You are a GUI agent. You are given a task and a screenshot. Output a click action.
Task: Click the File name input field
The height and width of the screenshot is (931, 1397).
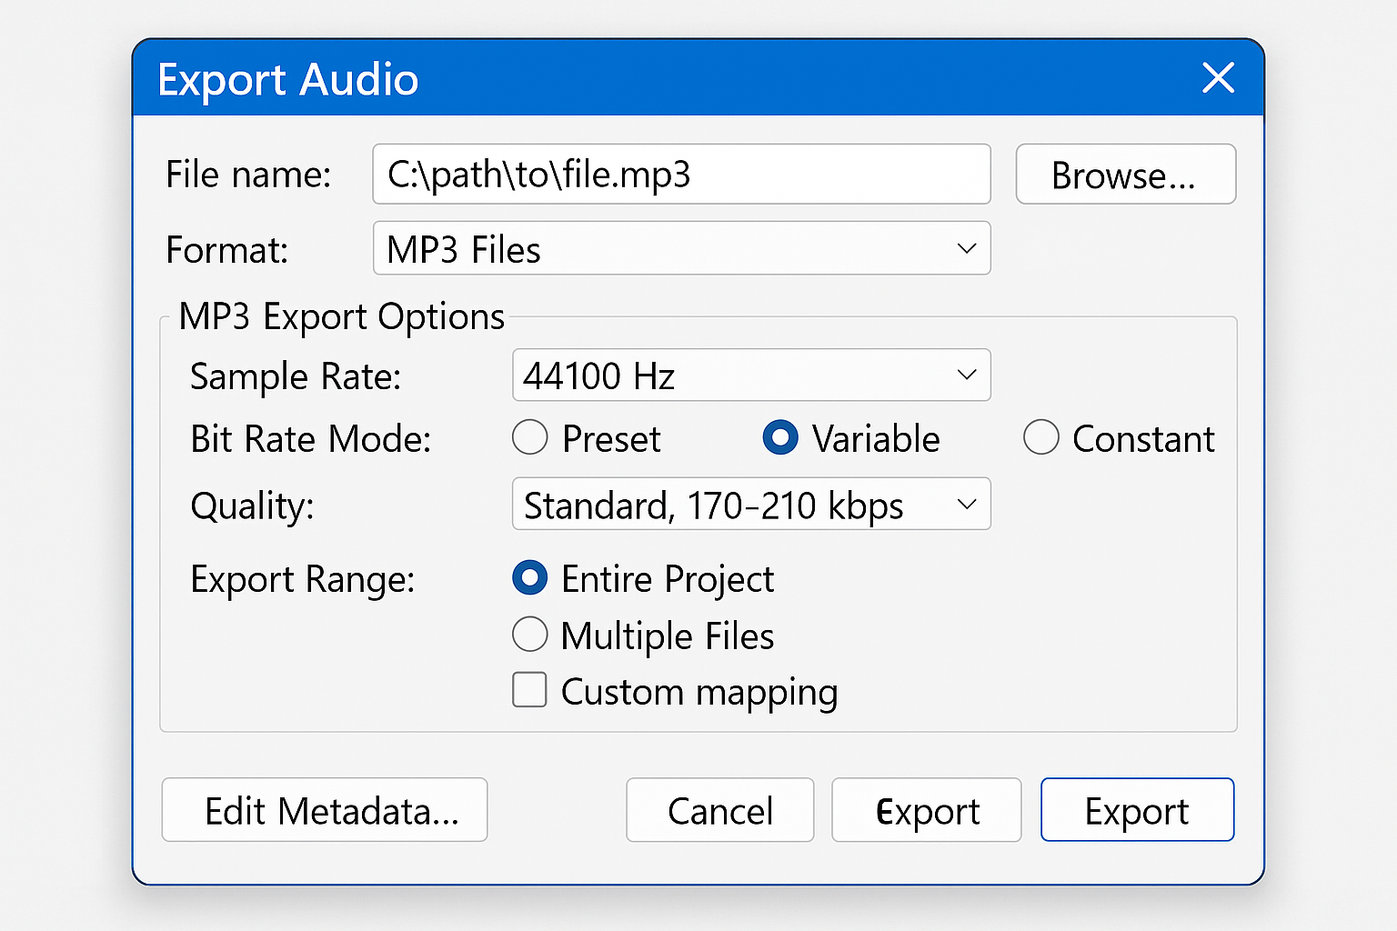click(680, 174)
